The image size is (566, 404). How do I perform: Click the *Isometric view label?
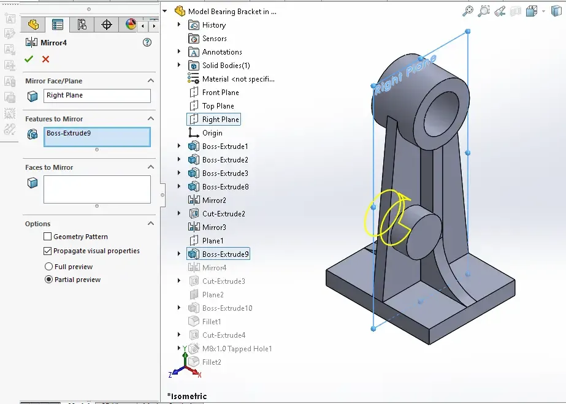pyautogui.click(x=187, y=396)
